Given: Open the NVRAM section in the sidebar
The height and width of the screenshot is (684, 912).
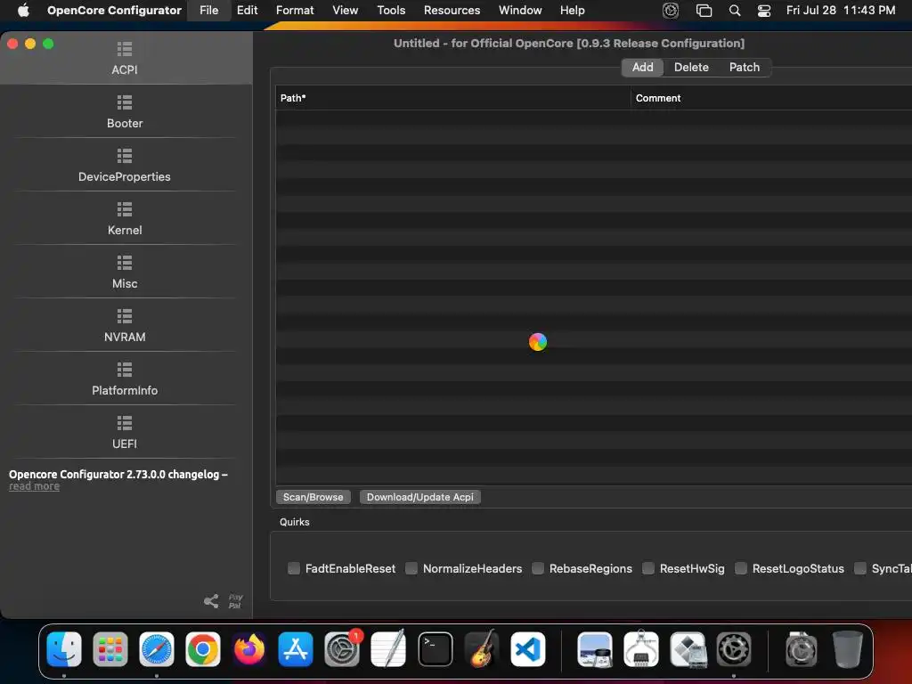Looking at the screenshot, I should (125, 326).
